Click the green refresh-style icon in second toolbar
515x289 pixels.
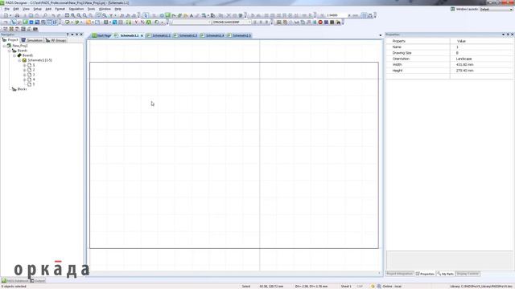(x=157, y=22)
